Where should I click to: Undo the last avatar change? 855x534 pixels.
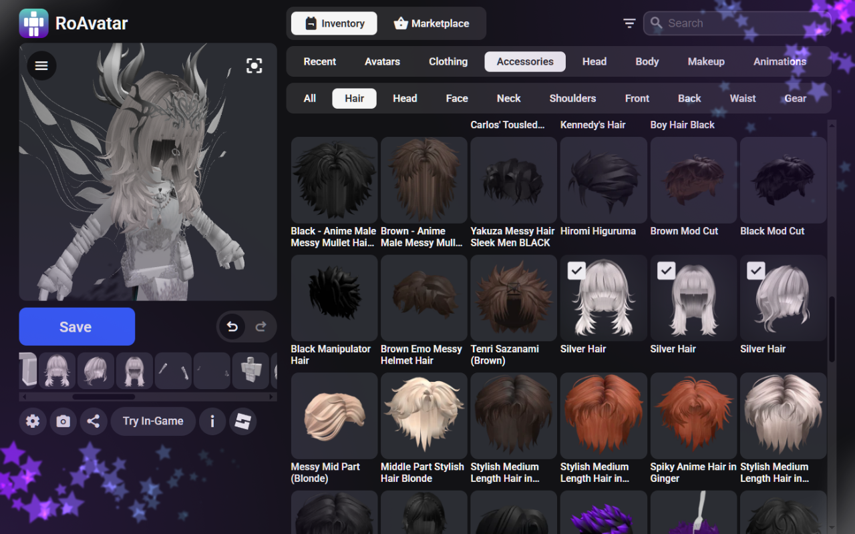tap(232, 326)
